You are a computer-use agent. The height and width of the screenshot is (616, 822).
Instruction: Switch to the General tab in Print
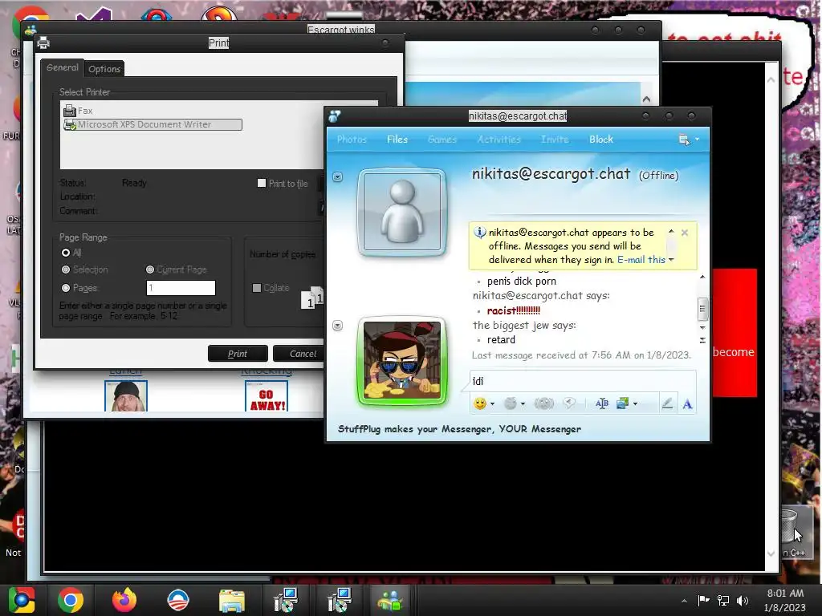63,67
